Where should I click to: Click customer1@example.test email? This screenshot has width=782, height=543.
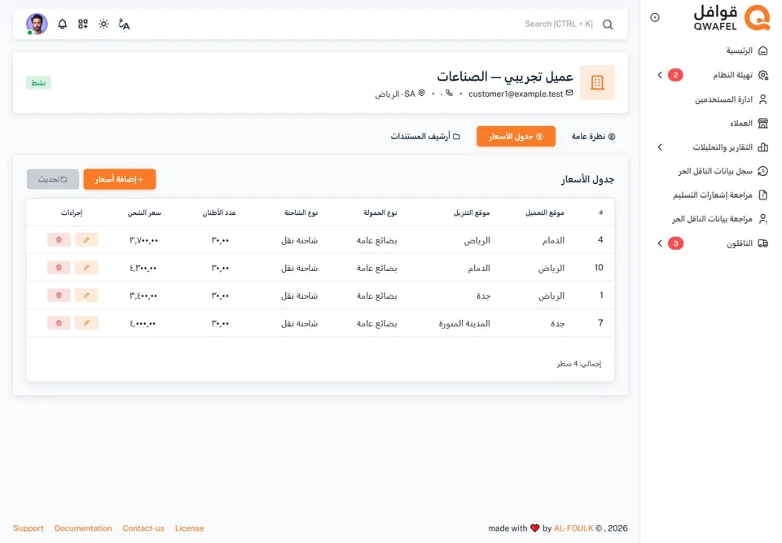point(516,94)
